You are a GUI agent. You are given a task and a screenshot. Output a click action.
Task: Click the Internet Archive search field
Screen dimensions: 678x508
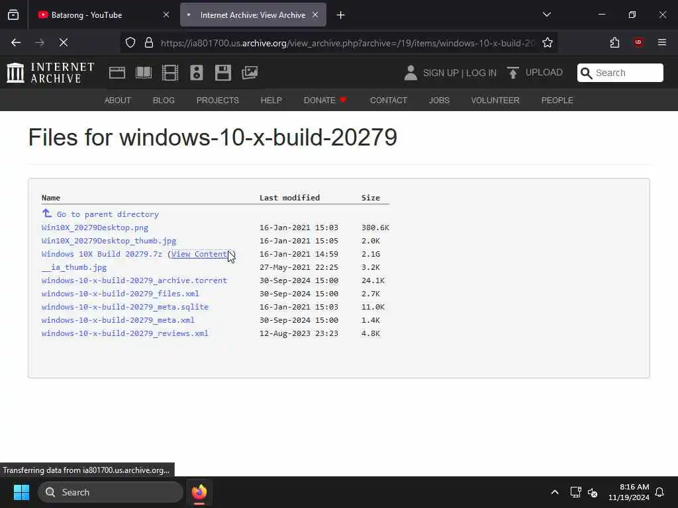tap(620, 73)
